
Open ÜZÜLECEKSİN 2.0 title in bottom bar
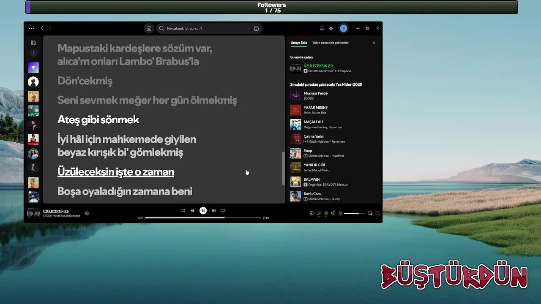point(56,211)
